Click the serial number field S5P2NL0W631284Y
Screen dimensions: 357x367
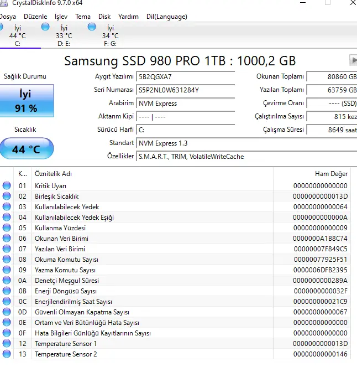[186, 90]
